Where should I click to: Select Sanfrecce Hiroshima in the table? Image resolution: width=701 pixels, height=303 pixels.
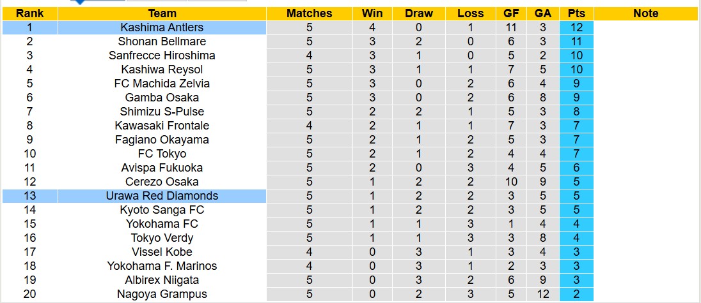(162, 55)
